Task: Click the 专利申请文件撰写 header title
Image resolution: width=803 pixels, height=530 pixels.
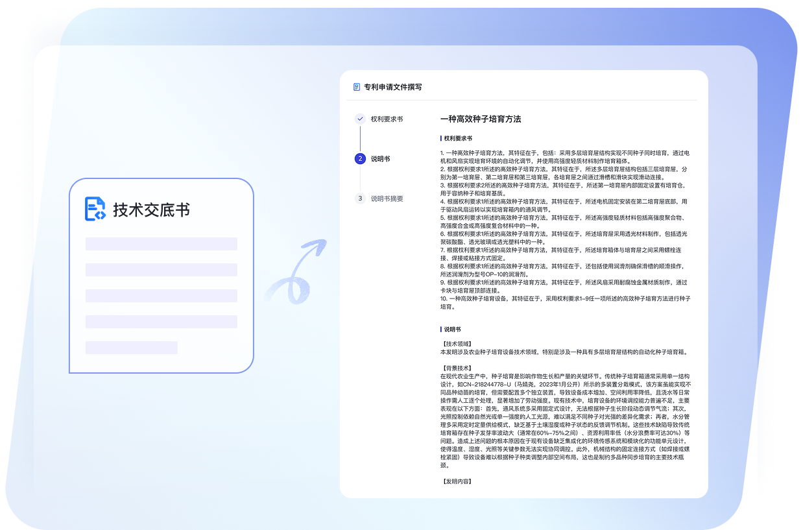Action: click(x=392, y=87)
